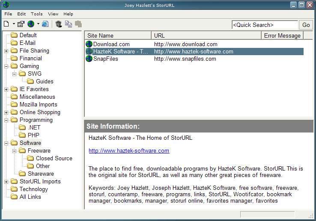Collapse the SWG subfolder

pos(14,74)
